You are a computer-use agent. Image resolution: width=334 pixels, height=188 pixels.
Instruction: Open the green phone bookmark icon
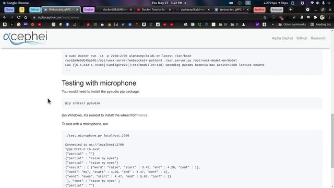coord(199,25)
